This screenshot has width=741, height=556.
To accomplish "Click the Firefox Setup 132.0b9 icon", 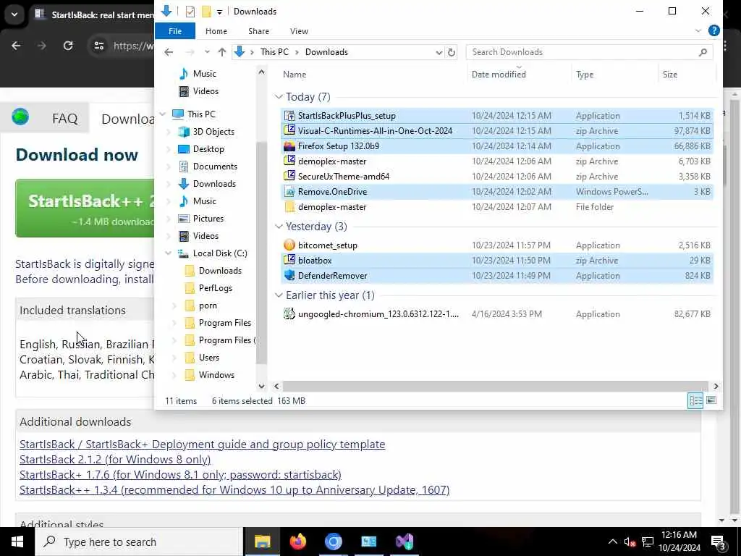I will 289,146.
